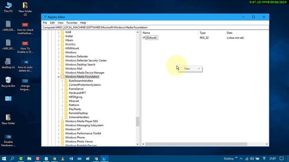Click the tree pane scroll up arrow
The width and height of the screenshot is (289, 162).
(137, 32)
